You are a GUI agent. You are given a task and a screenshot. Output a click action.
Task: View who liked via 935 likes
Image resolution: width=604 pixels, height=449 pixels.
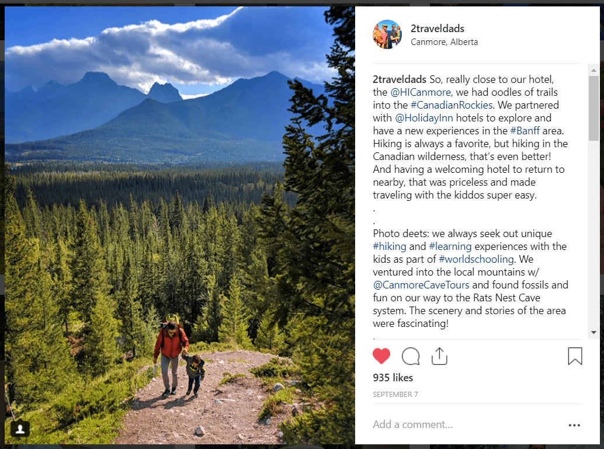coord(393,378)
